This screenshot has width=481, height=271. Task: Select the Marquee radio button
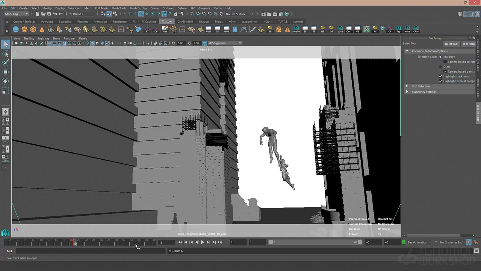pyautogui.click(x=440, y=57)
